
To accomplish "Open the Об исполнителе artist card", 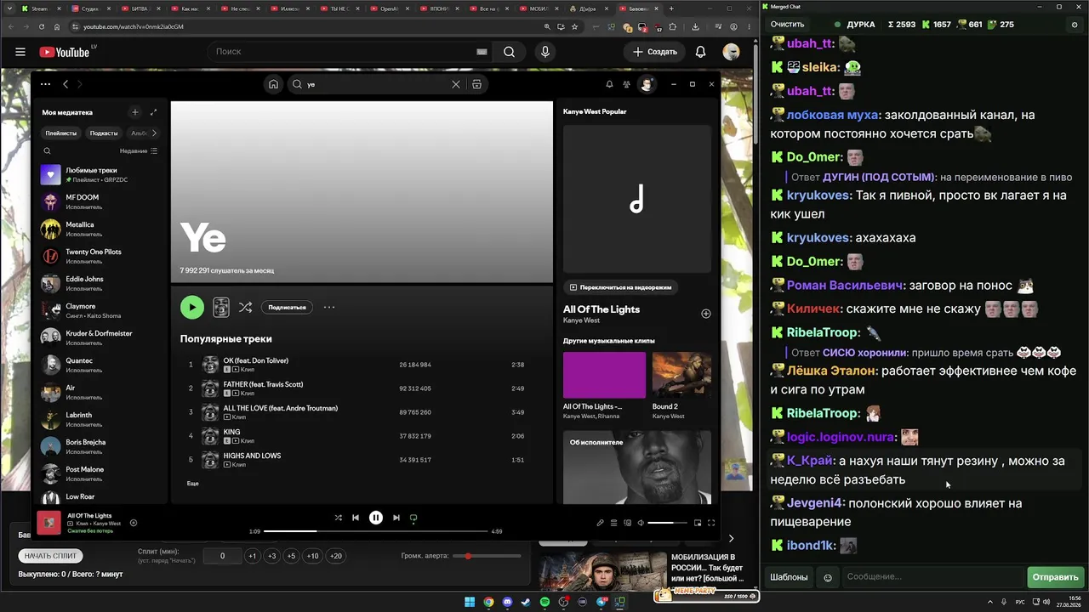I will pos(637,467).
